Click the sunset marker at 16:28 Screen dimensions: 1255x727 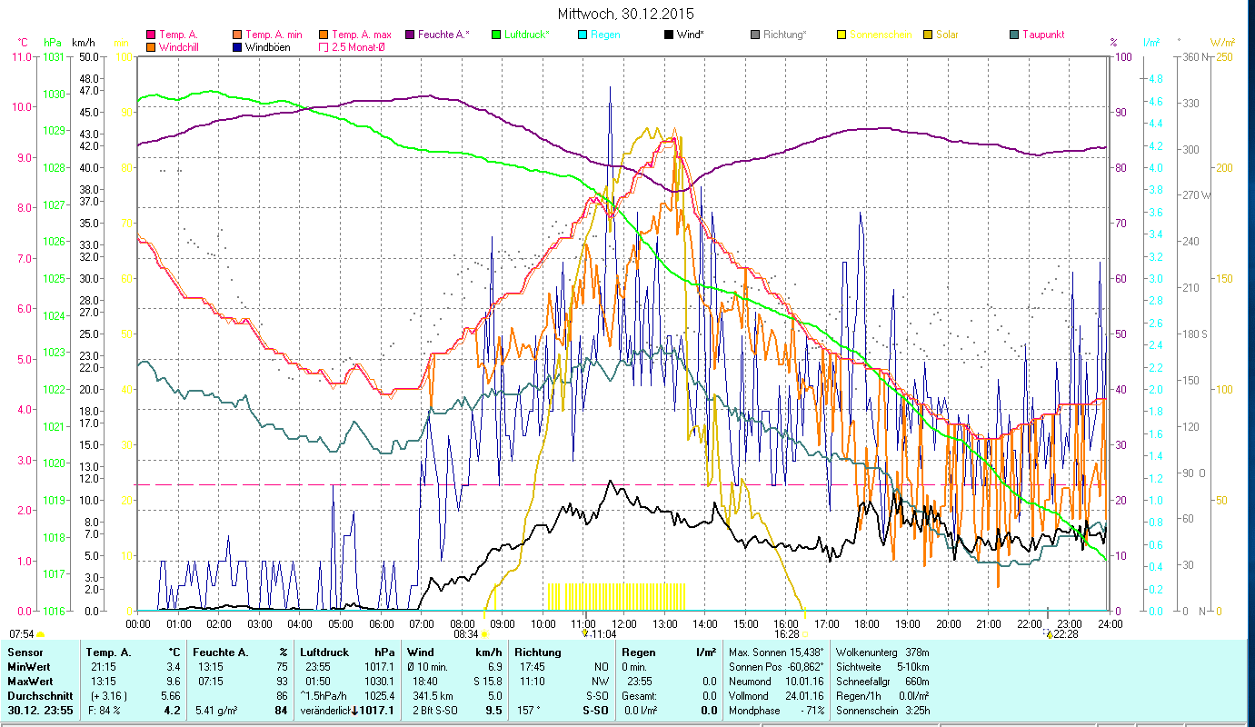(805, 634)
